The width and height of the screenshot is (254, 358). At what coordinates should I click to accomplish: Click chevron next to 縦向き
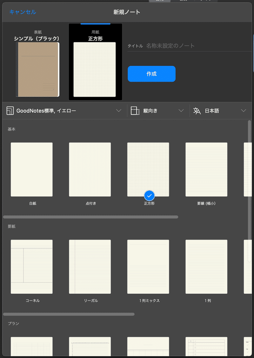(x=181, y=111)
